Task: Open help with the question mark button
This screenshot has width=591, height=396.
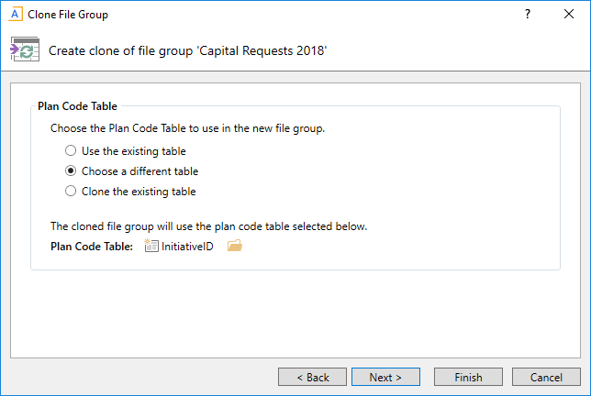Action: [528, 15]
